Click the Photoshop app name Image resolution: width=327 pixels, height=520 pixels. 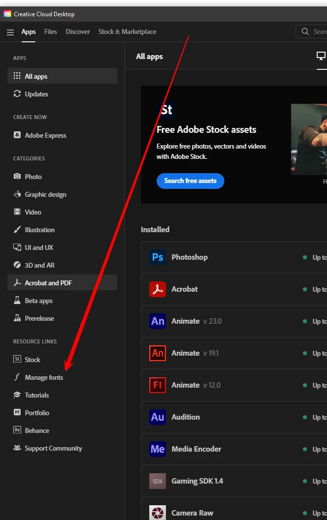tap(190, 257)
